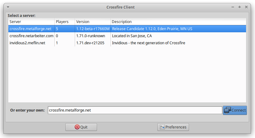
Task: Select the crossfire.metalforge.net server row
Action: pyautogui.click(x=31, y=29)
